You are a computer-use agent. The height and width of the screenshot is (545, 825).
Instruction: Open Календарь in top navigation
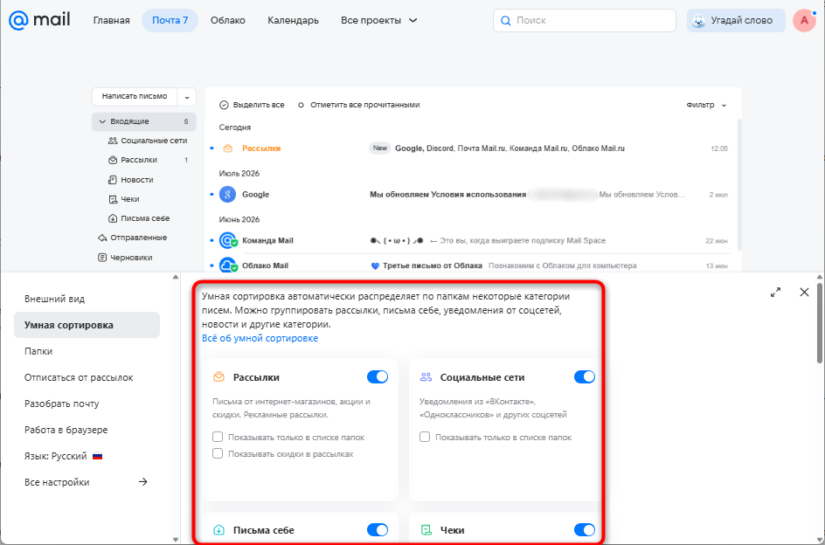pyautogui.click(x=293, y=20)
